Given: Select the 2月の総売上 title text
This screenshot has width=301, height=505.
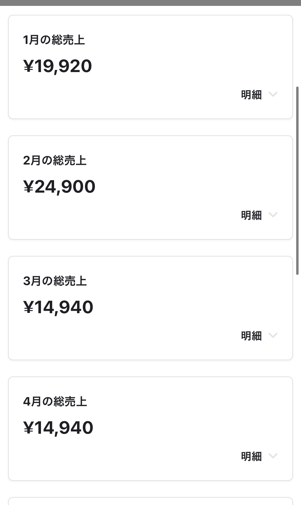Looking at the screenshot, I should [55, 161].
